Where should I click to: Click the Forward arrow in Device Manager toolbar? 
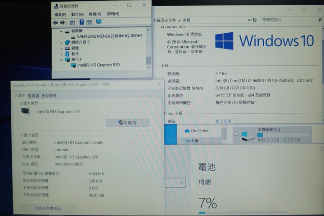click(62, 22)
